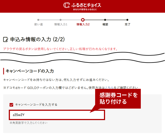Click the 確認 step circle
The width and height of the screenshot is (165, 136).
point(105,20)
